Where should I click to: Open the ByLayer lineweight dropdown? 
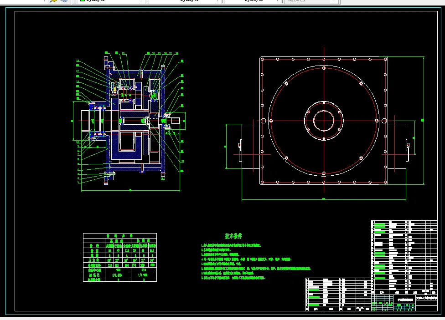[253, 1]
